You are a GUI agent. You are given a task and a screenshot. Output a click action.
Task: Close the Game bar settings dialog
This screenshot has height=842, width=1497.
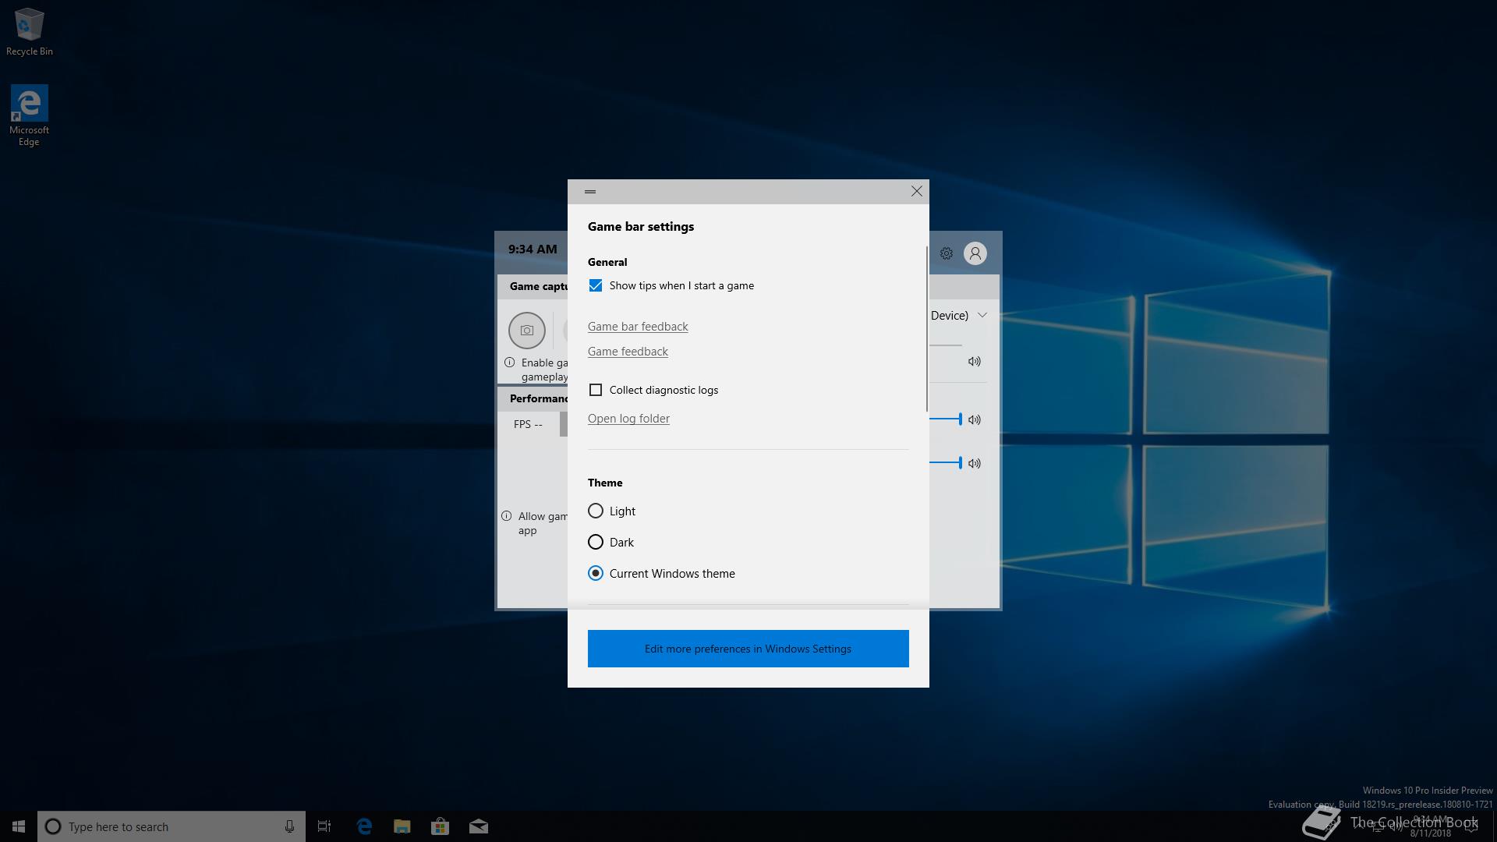pyautogui.click(x=916, y=192)
